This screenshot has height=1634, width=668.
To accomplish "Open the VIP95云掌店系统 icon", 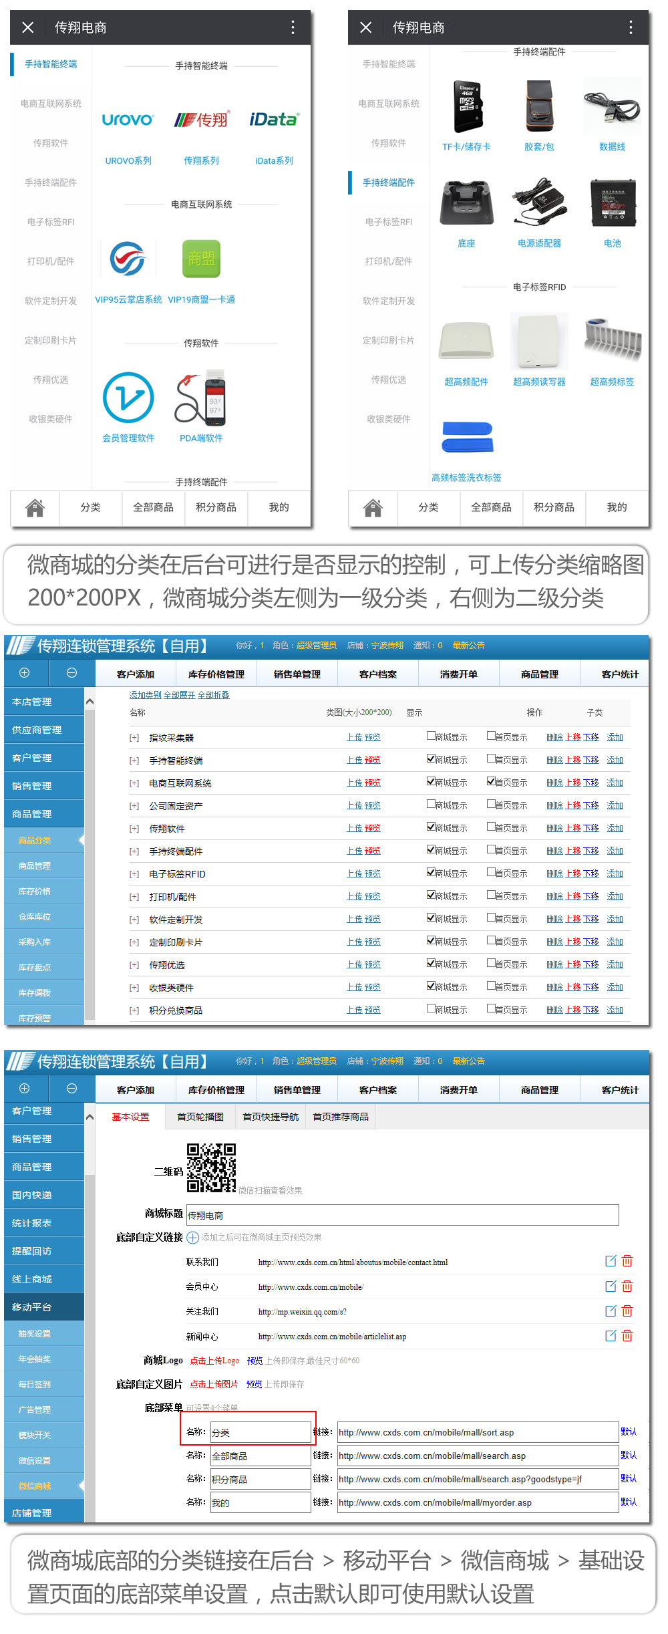I will point(128,259).
